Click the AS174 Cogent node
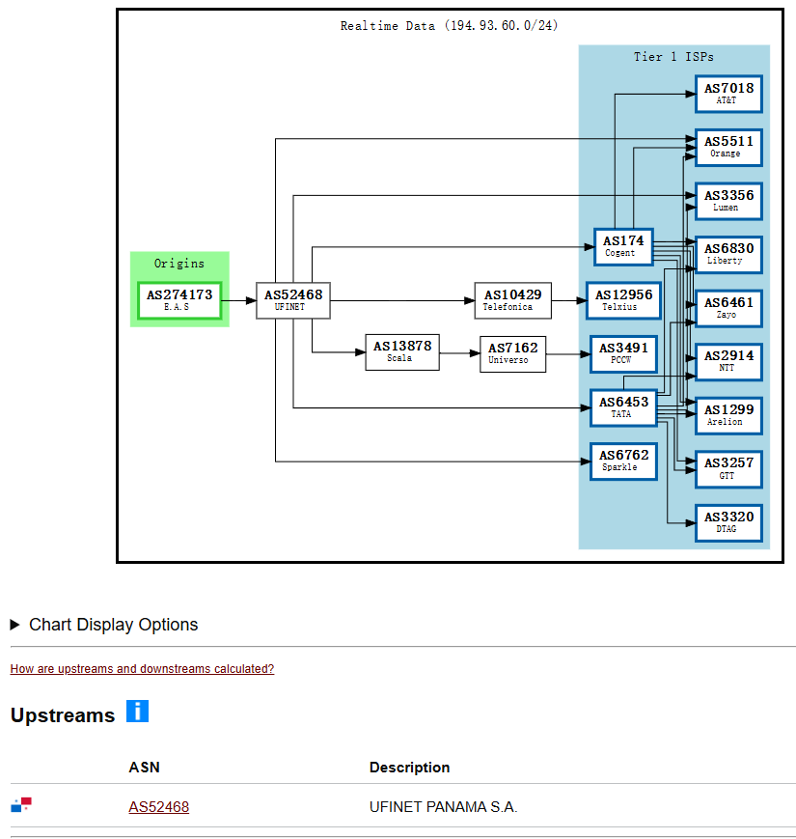Image resolution: width=796 pixels, height=839 pixels. point(623,246)
